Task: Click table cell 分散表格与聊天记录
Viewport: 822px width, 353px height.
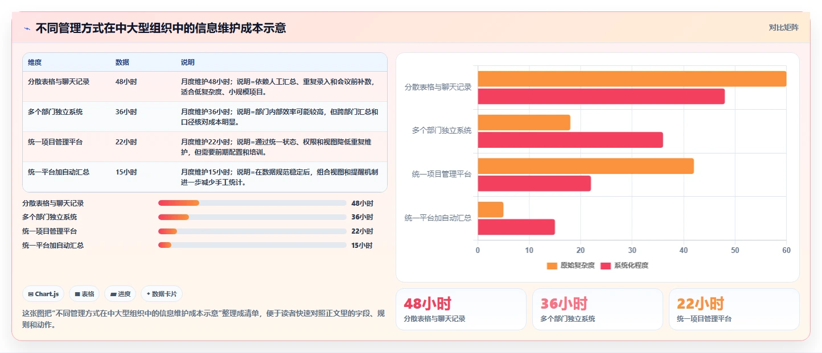Action: pos(59,82)
